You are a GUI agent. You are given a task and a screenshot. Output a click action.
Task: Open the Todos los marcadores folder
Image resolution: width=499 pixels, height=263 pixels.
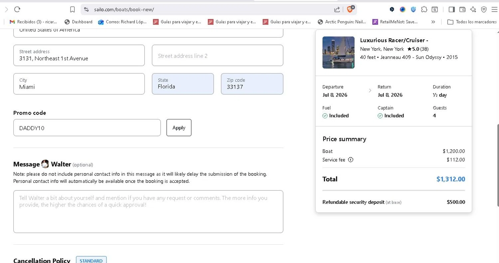[472, 22]
